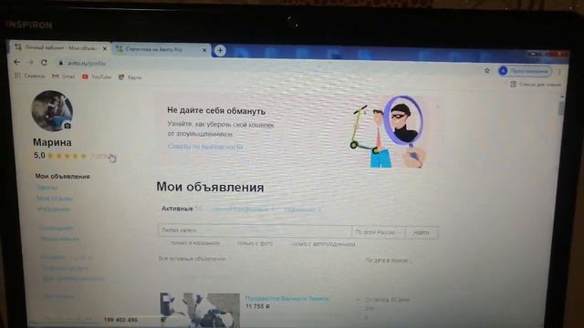Click the camera icon on profile avatar
The height and width of the screenshot is (328, 584).
[68, 126]
